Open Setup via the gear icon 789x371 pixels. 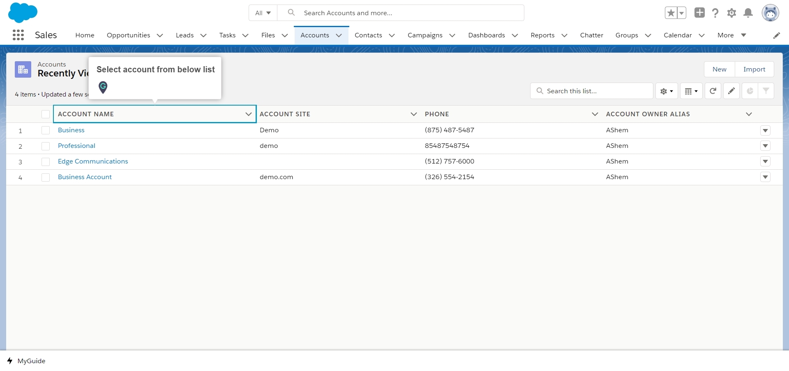point(731,13)
